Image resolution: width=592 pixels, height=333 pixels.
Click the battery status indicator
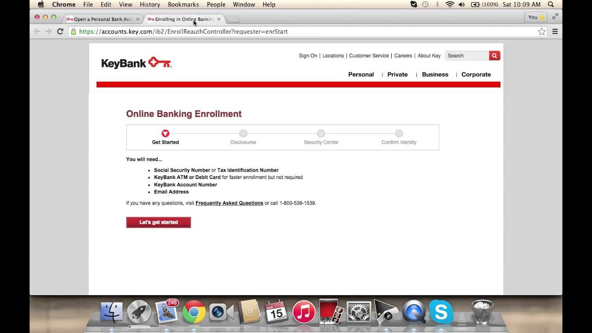[x=484, y=4]
